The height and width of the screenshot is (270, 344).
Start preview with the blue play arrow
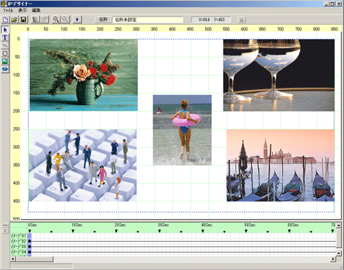pos(77,19)
